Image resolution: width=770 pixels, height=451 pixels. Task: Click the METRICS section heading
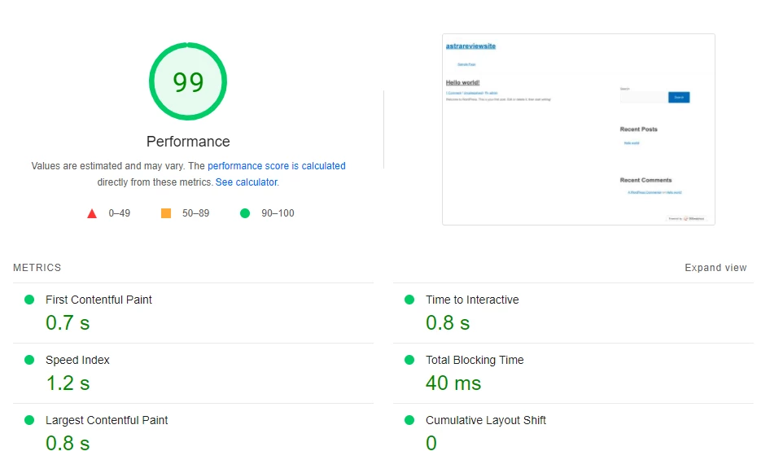coord(37,268)
